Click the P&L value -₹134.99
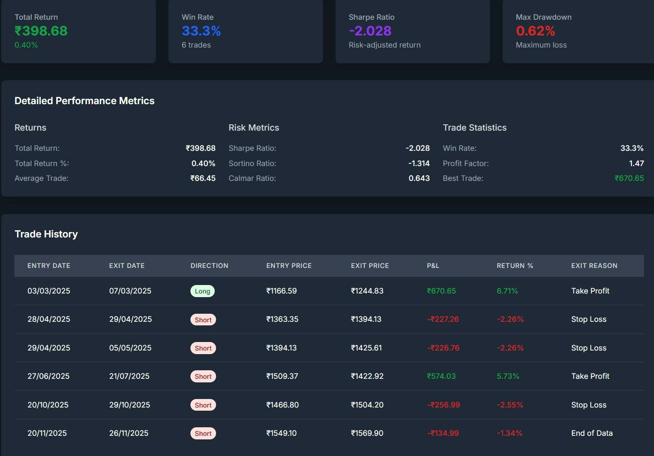 [x=443, y=433]
